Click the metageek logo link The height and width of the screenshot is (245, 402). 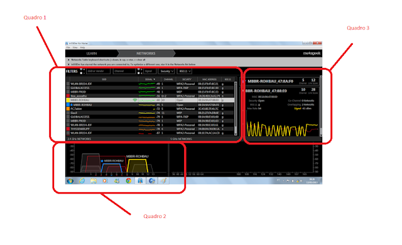pyautogui.click(x=312, y=53)
